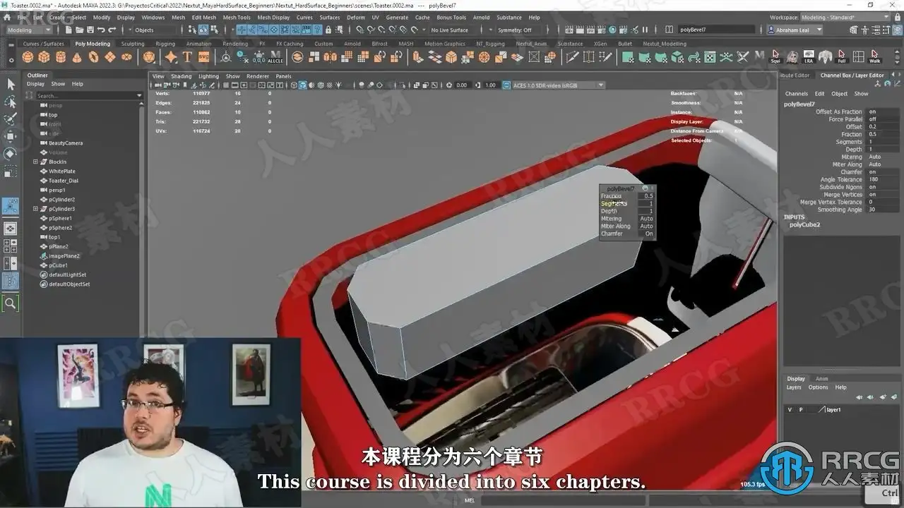Activate the Rotate tool in the toolbox

point(11,154)
